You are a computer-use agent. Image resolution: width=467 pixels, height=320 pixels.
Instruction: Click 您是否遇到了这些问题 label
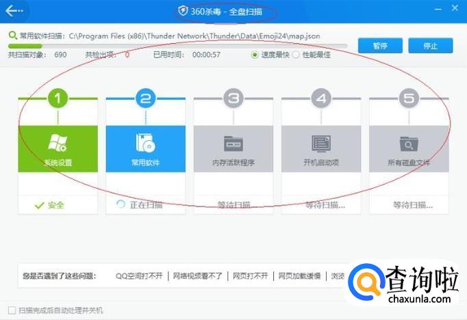point(60,276)
